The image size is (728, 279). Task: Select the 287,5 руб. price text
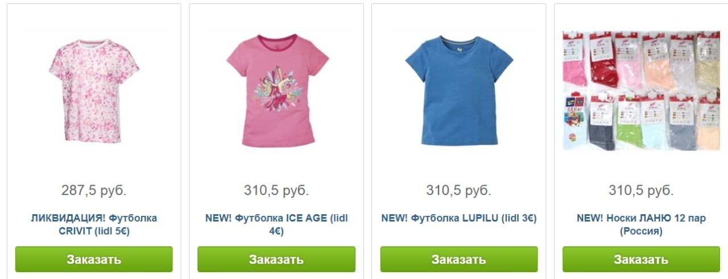pyautogui.click(x=94, y=190)
